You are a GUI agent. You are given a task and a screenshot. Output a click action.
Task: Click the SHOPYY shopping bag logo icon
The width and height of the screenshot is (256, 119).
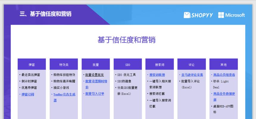pos(187,15)
